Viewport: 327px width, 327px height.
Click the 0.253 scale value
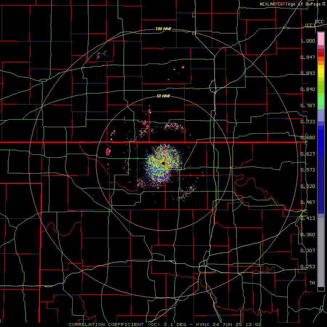click(x=308, y=267)
